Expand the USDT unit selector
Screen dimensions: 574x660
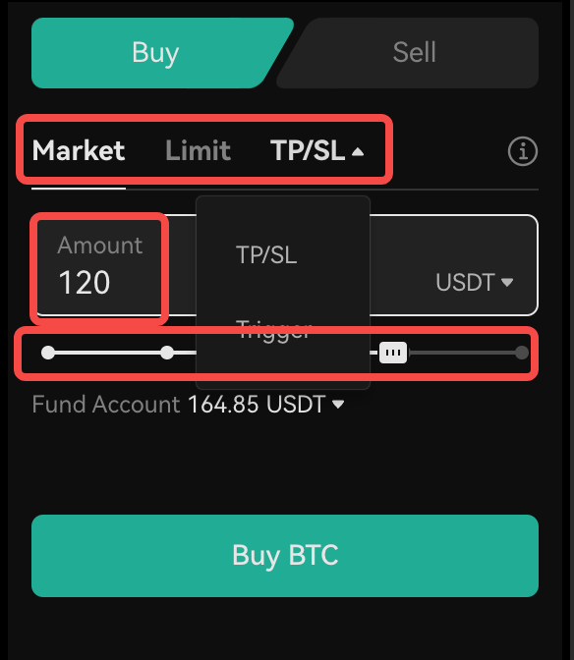point(474,282)
